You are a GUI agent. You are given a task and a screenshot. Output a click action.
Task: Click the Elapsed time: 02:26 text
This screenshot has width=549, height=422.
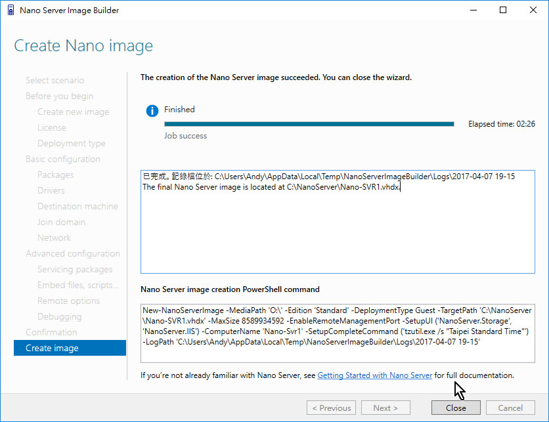pos(501,124)
